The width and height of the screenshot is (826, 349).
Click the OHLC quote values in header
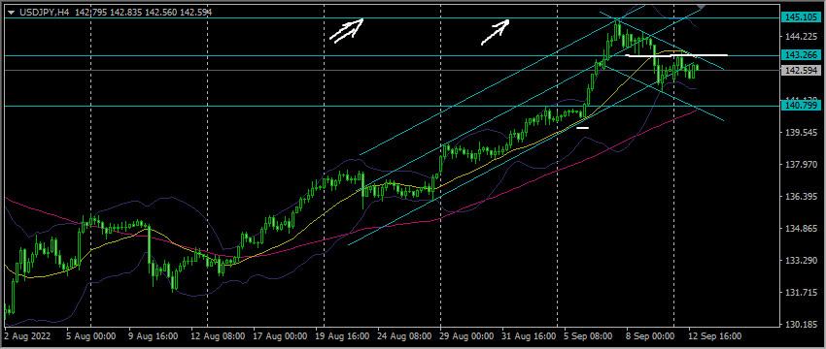pos(144,12)
